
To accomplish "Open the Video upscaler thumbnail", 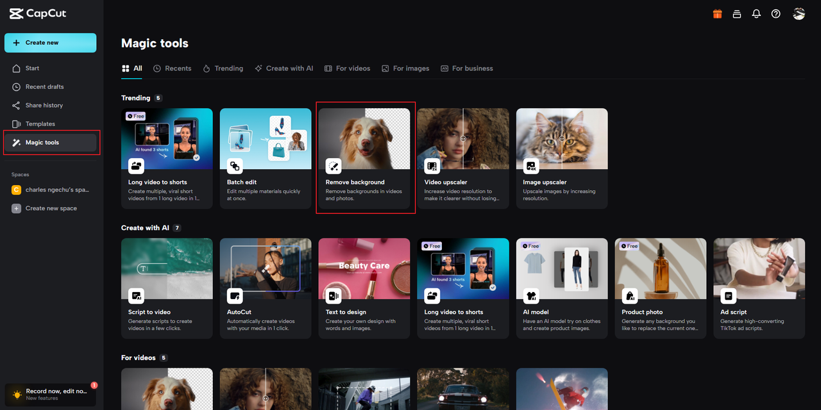I will [x=463, y=138].
